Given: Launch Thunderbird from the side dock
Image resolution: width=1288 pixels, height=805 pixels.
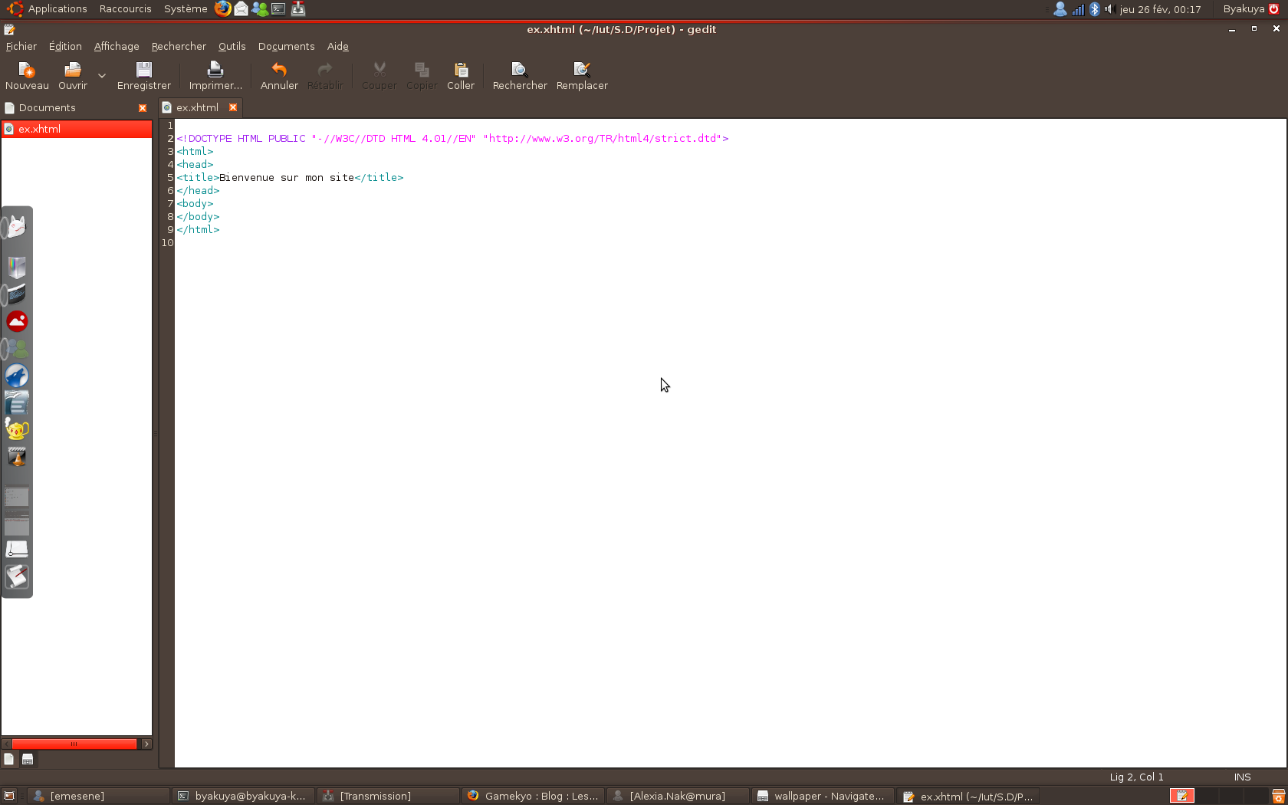Looking at the screenshot, I should (17, 376).
